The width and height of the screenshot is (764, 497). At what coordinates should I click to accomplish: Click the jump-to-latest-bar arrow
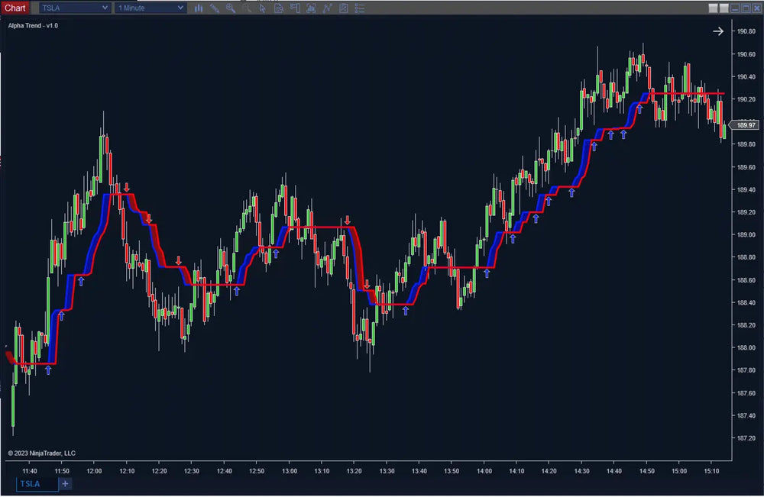click(x=717, y=31)
